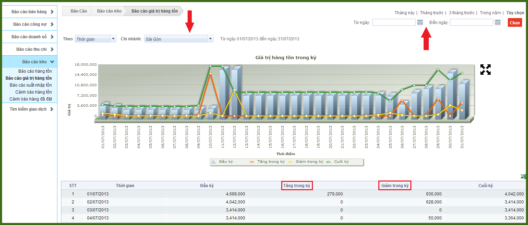This screenshot has height=225, width=528.
Task: Sort by Giảm trong kỳ column header
Action: coord(395,185)
